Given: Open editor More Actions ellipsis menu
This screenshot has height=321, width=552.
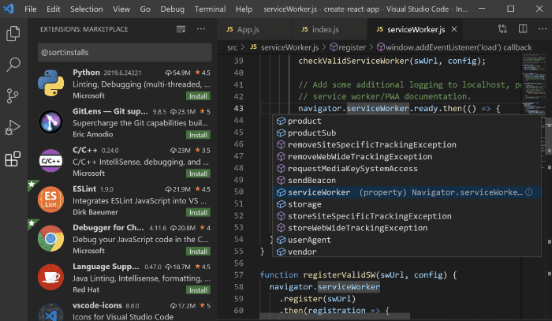Looking at the screenshot, I should (x=543, y=29).
